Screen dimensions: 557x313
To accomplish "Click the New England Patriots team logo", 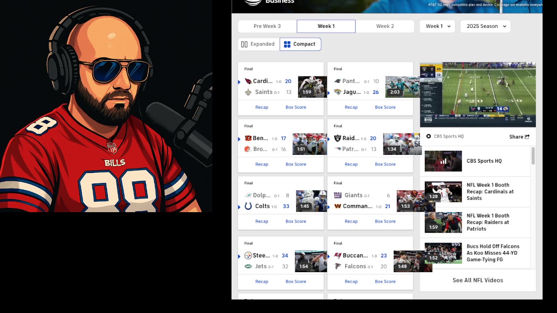I will 337,149.
